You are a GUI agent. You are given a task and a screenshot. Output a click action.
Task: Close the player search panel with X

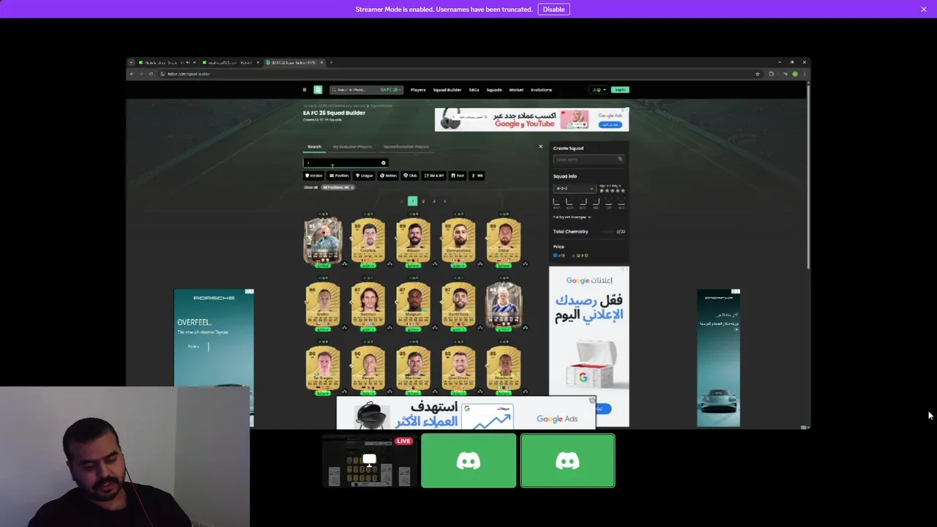pyautogui.click(x=541, y=146)
